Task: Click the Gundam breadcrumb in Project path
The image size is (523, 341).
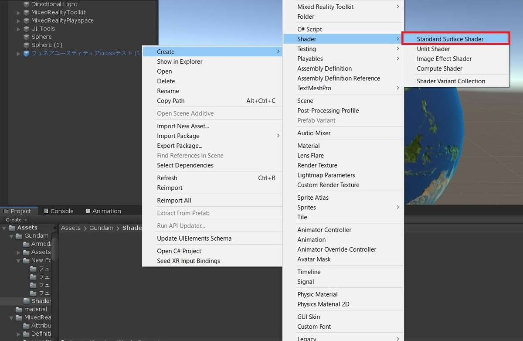Action: click(x=101, y=228)
